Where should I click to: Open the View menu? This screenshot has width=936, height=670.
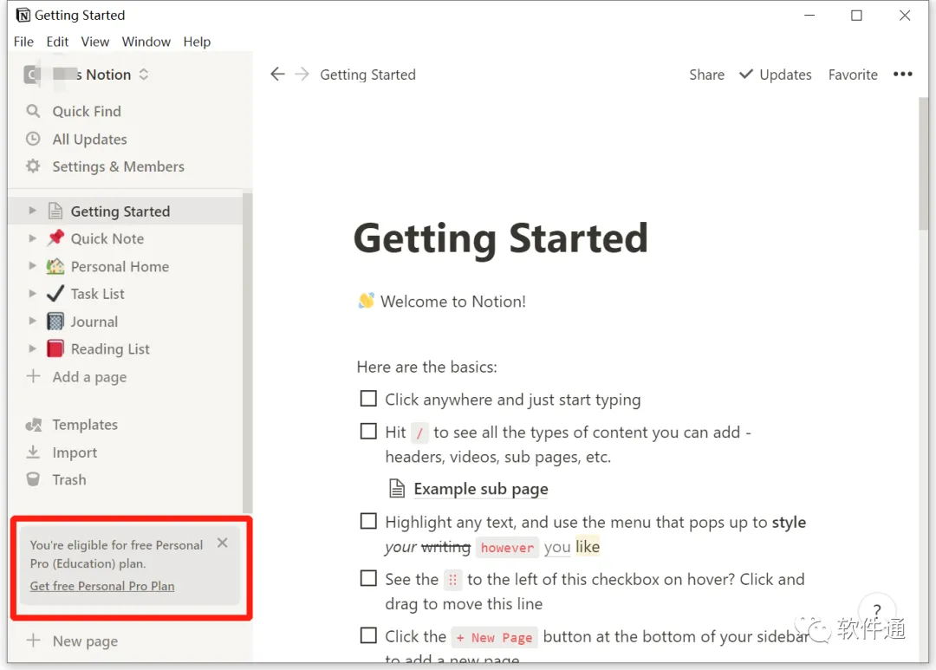tap(95, 42)
